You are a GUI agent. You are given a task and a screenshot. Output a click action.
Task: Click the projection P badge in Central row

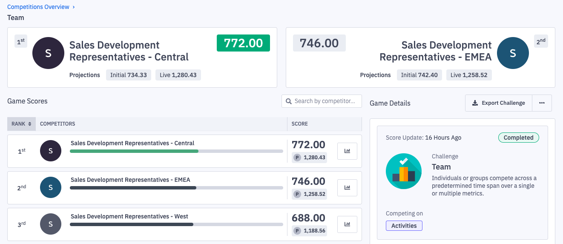click(x=296, y=158)
